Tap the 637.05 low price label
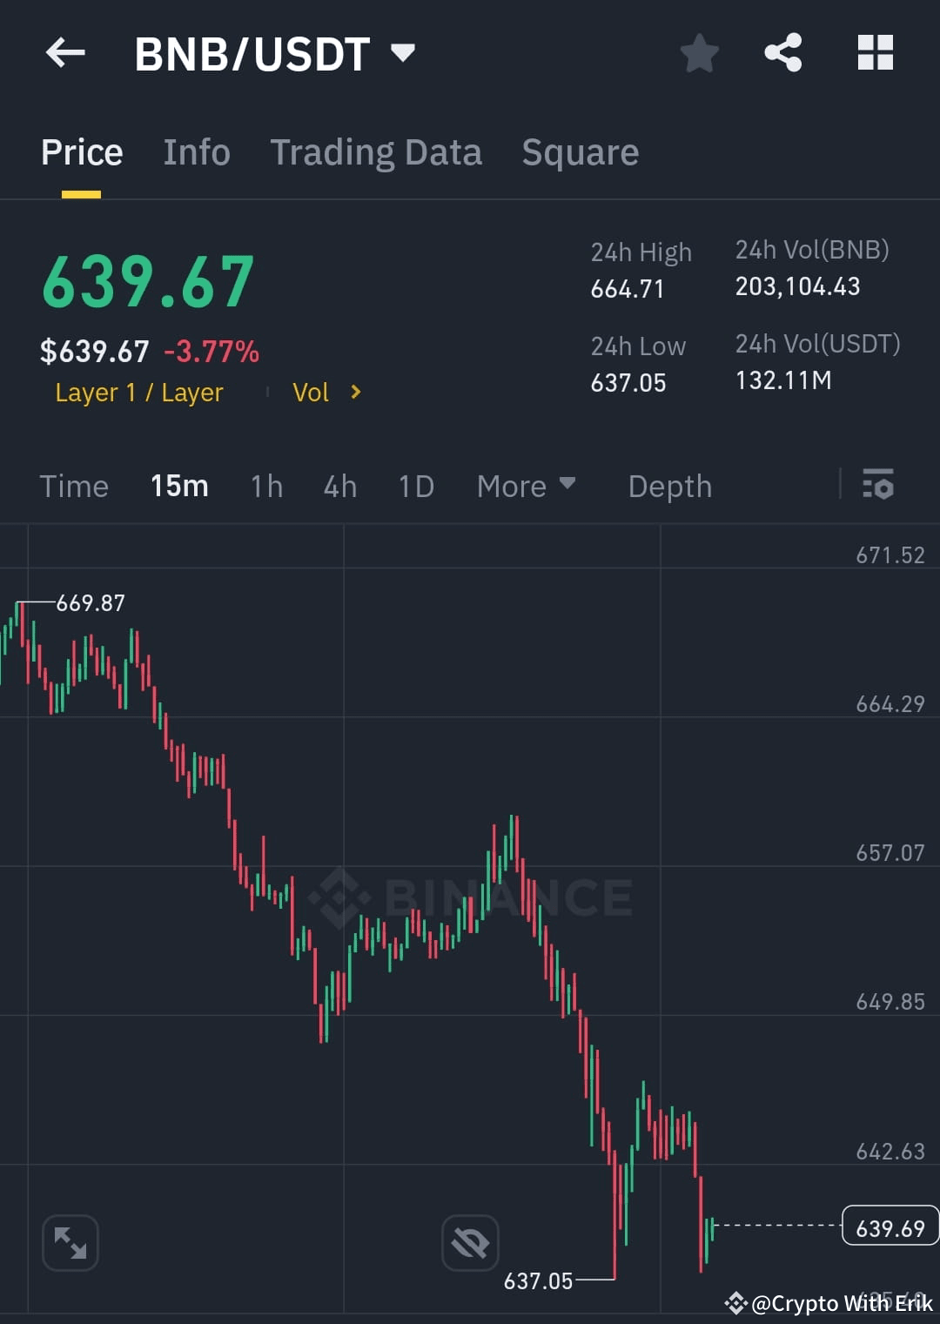The image size is (940, 1324). pyautogui.click(x=538, y=1280)
